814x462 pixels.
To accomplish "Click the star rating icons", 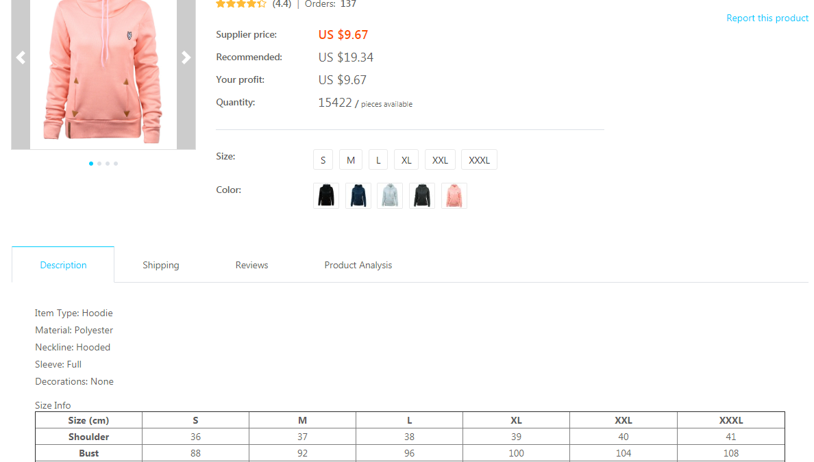I will point(241,4).
